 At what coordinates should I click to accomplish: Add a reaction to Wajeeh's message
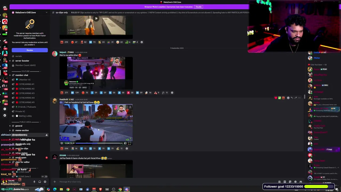tap(172, 93)
